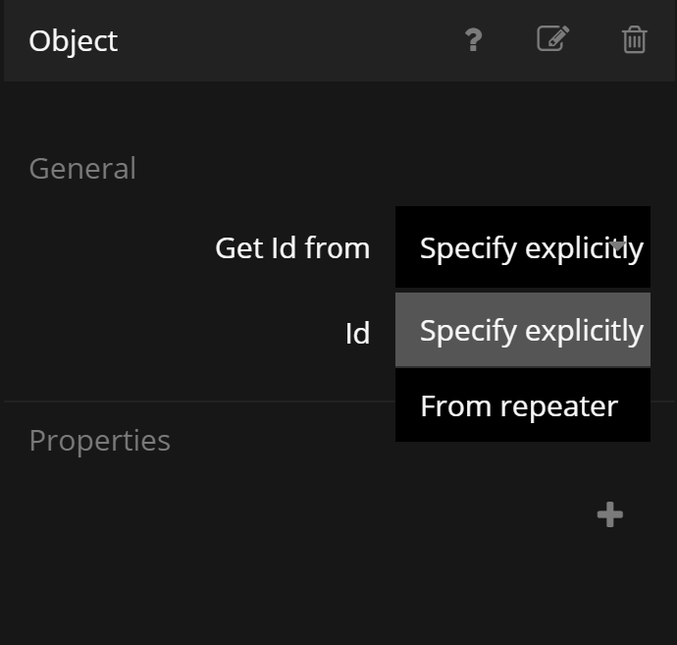Show documentation via the ? button
This screenshot has width=677, height=645.
473,40
